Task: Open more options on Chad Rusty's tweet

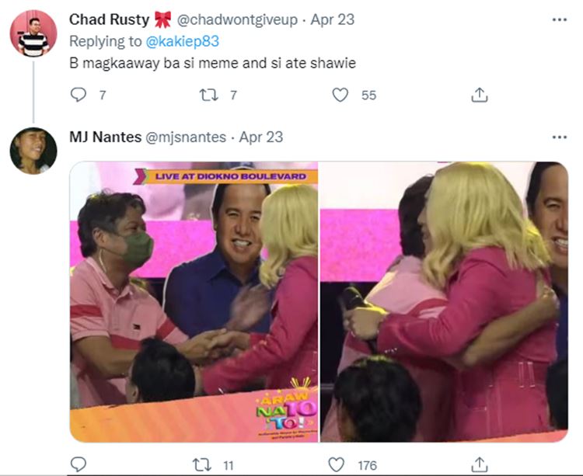Action: [x=559, y=19]
